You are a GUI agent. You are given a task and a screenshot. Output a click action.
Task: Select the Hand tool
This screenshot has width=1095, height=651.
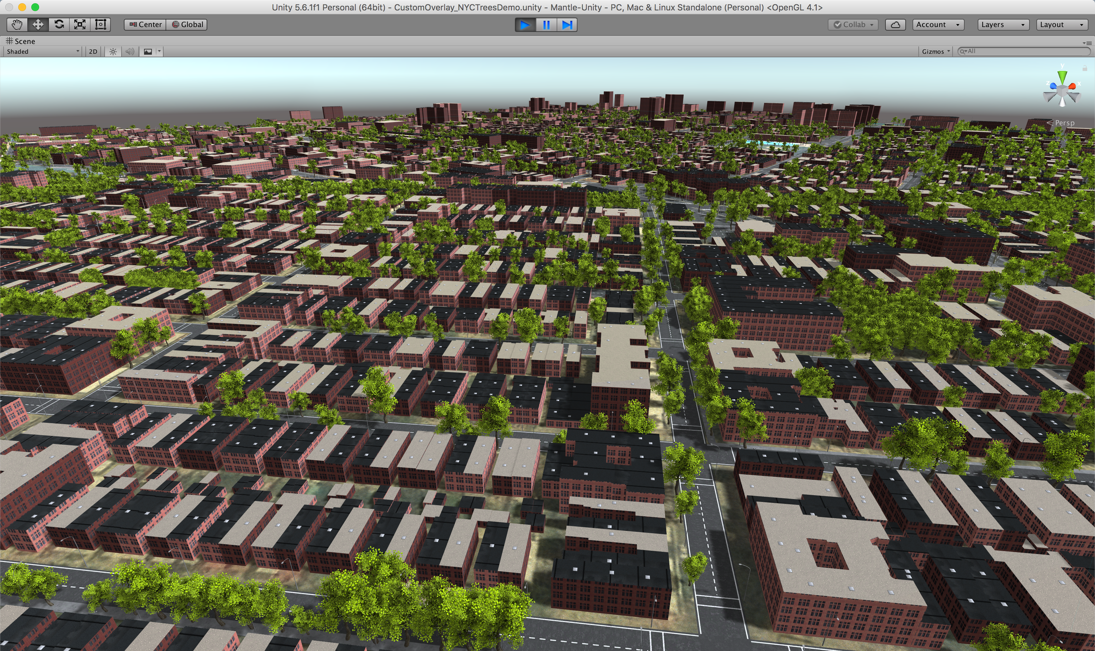tap(17, 24)
